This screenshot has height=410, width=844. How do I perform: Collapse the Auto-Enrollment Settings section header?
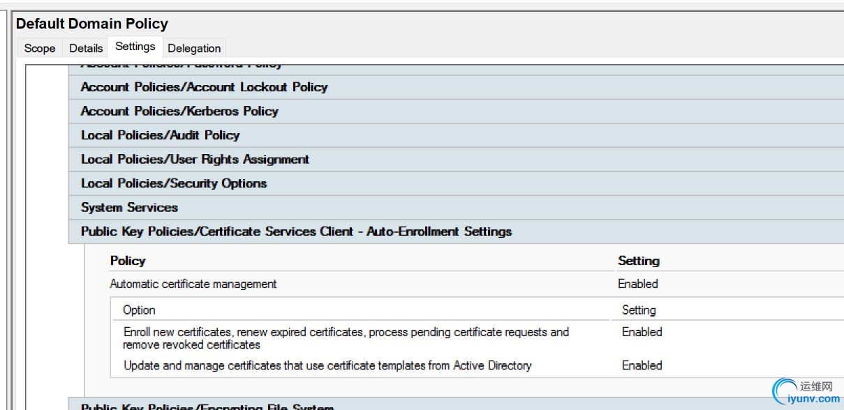click(x=456, y=231)
